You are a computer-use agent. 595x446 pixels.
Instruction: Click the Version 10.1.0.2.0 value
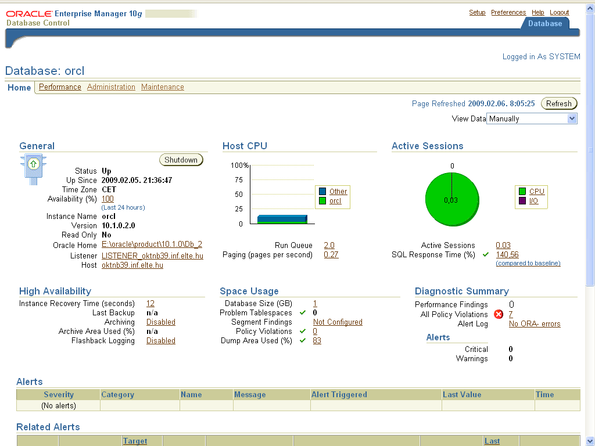(x=119, y=225)
